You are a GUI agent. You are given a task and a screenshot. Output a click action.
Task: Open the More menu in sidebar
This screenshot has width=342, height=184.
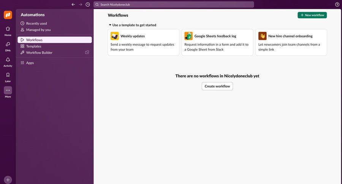[8, 92]
